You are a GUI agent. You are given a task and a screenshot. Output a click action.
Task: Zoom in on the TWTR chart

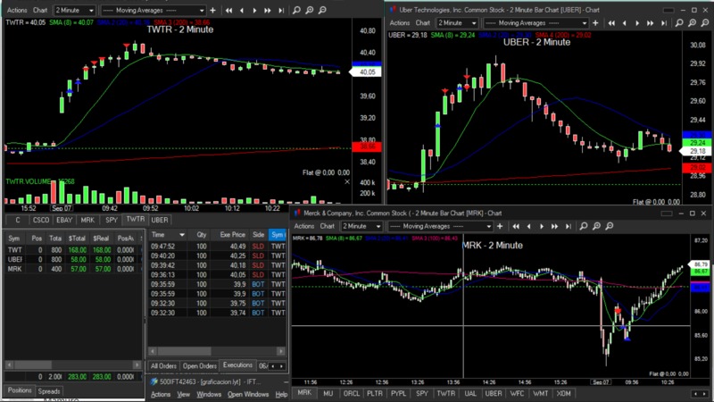pos(310,10)
